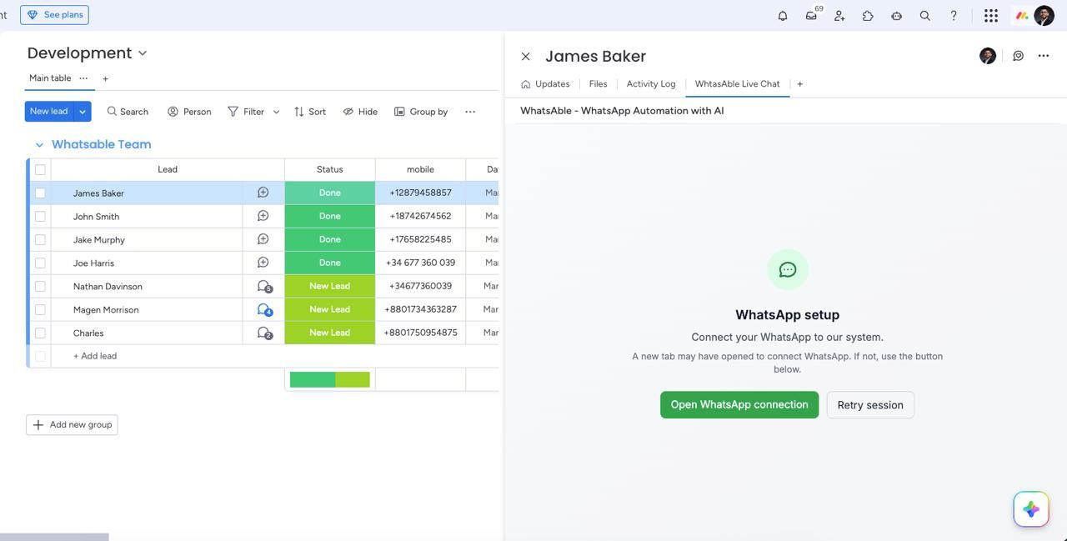Open the item panel three-dot menu
Screen dimensions: 1067x541
[1044, 56]
